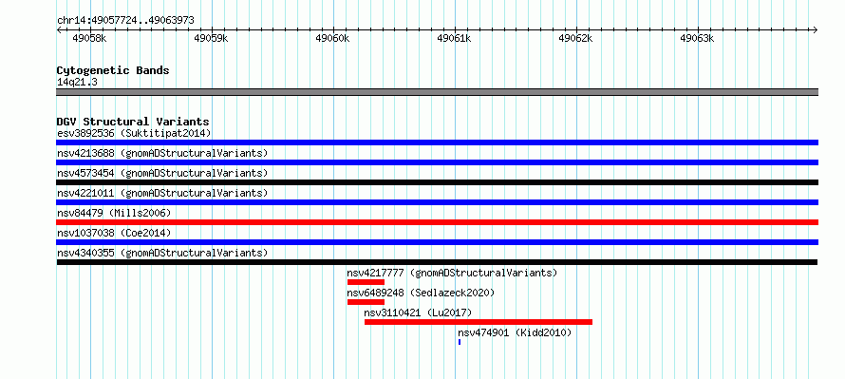
Task: Click the 49061k ruler label
Action: tap(454, 38)
